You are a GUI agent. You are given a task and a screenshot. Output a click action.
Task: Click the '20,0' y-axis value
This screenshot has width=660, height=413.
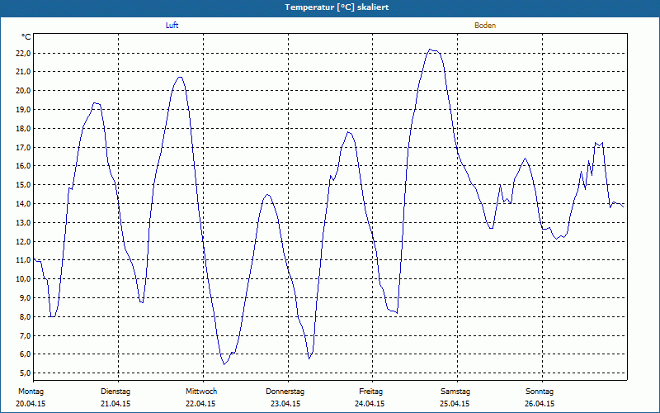coord(23,91)
